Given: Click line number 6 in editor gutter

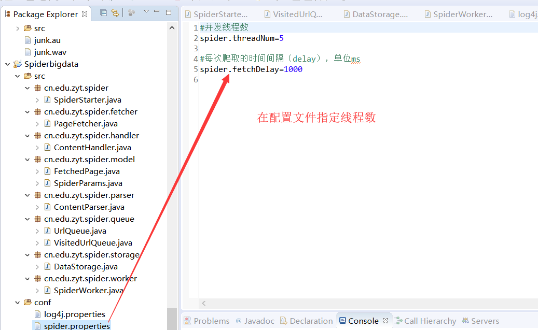Looking at the screenshot, I should (x=196, y=80).
